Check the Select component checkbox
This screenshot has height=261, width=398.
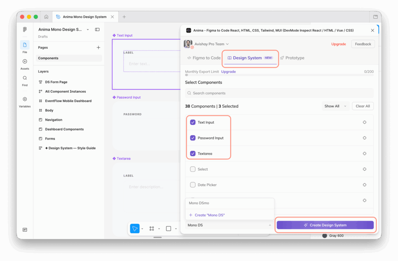(x=193, y=169)
